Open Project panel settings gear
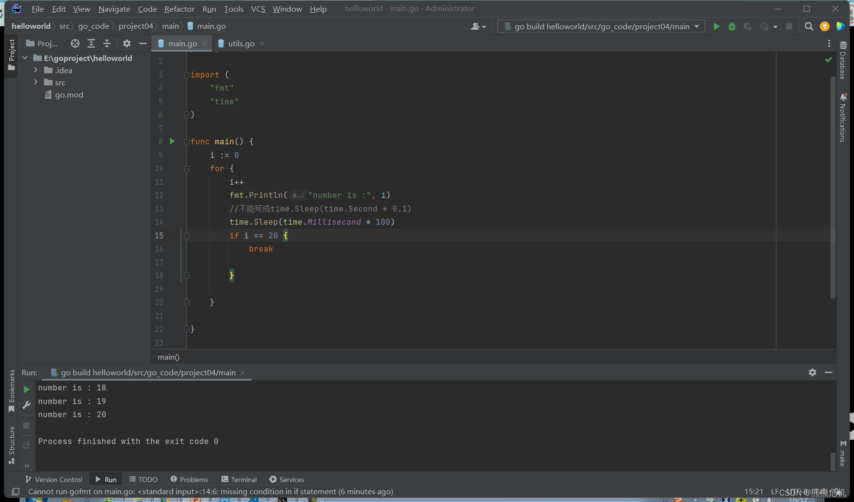The height and width of the screenshot is (502, 854). (x=127, y=43)
